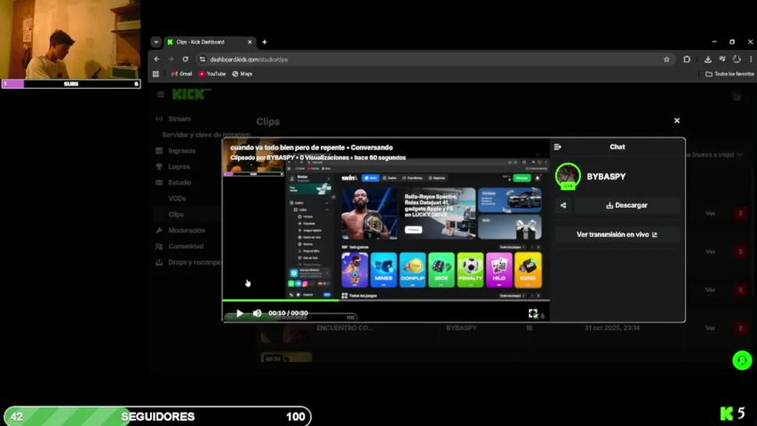This screenshot has width=757, height=426.
Task: Bookmark this page with the star
Action: click(666, 59)
